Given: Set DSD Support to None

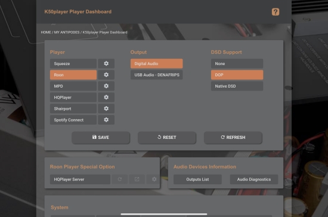Looking at the screenshot, I should click(x=237, y=64).
